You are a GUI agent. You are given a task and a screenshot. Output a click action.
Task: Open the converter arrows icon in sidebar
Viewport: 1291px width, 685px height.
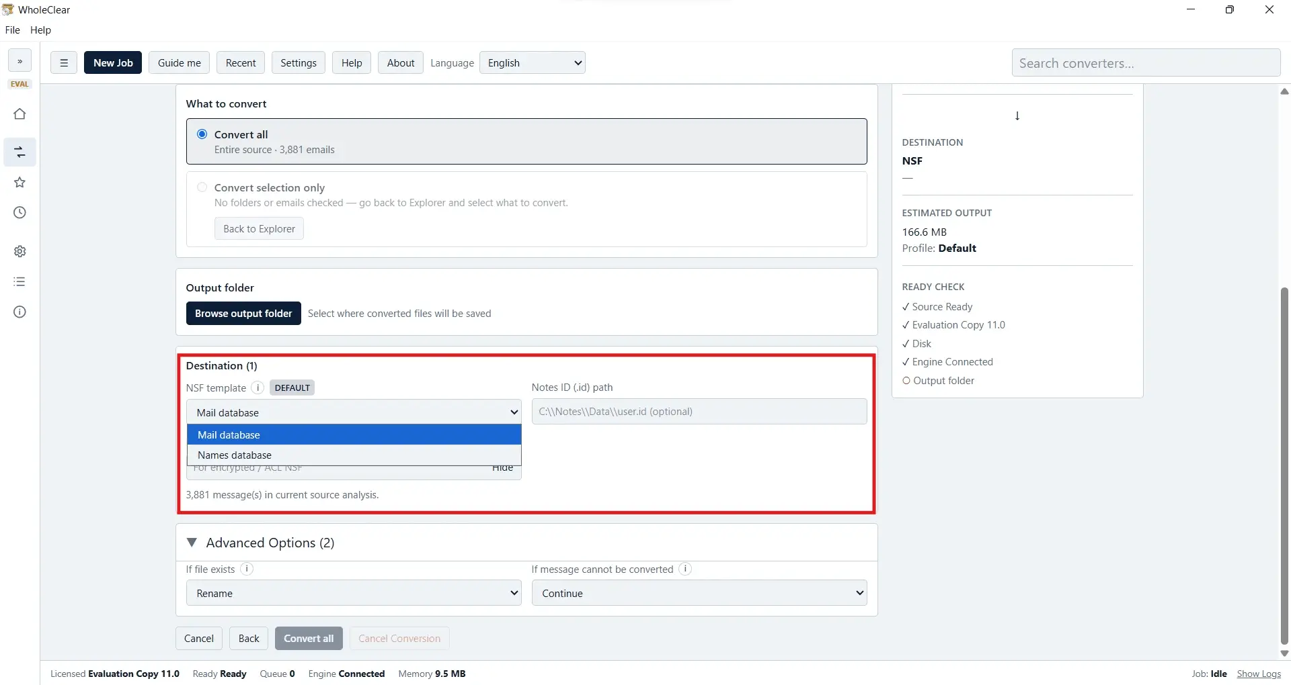pyautogui.click(x=19, y=152)
